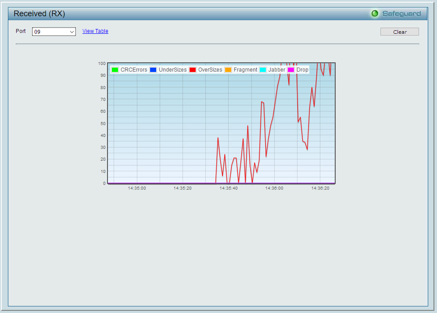Click the orange Fragment legend swatch
The height and width of the screenshot is (313, 437).
pos(228,70)
